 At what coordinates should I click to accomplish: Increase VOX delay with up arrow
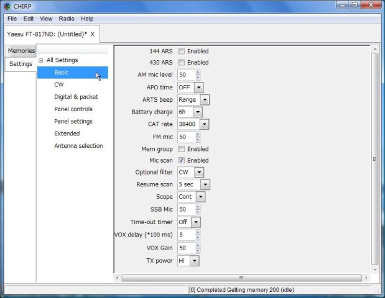tap(198, 232)
